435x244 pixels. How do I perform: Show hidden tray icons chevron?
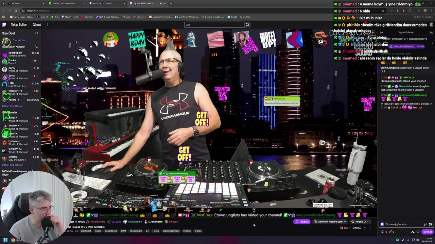[392, 240]
